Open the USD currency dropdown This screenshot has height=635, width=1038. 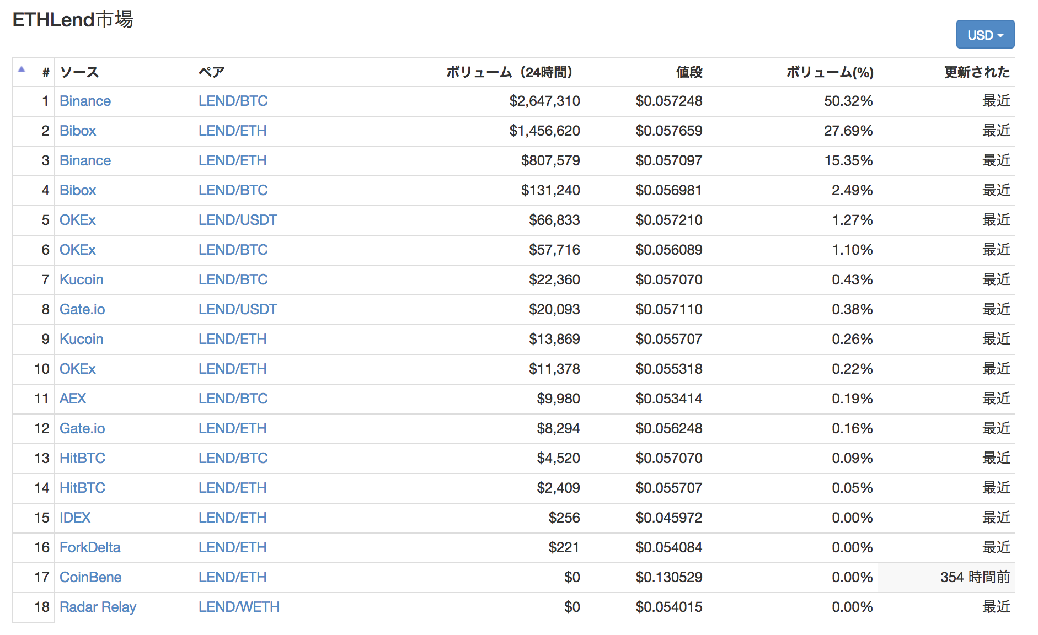(x=985, y=35)
